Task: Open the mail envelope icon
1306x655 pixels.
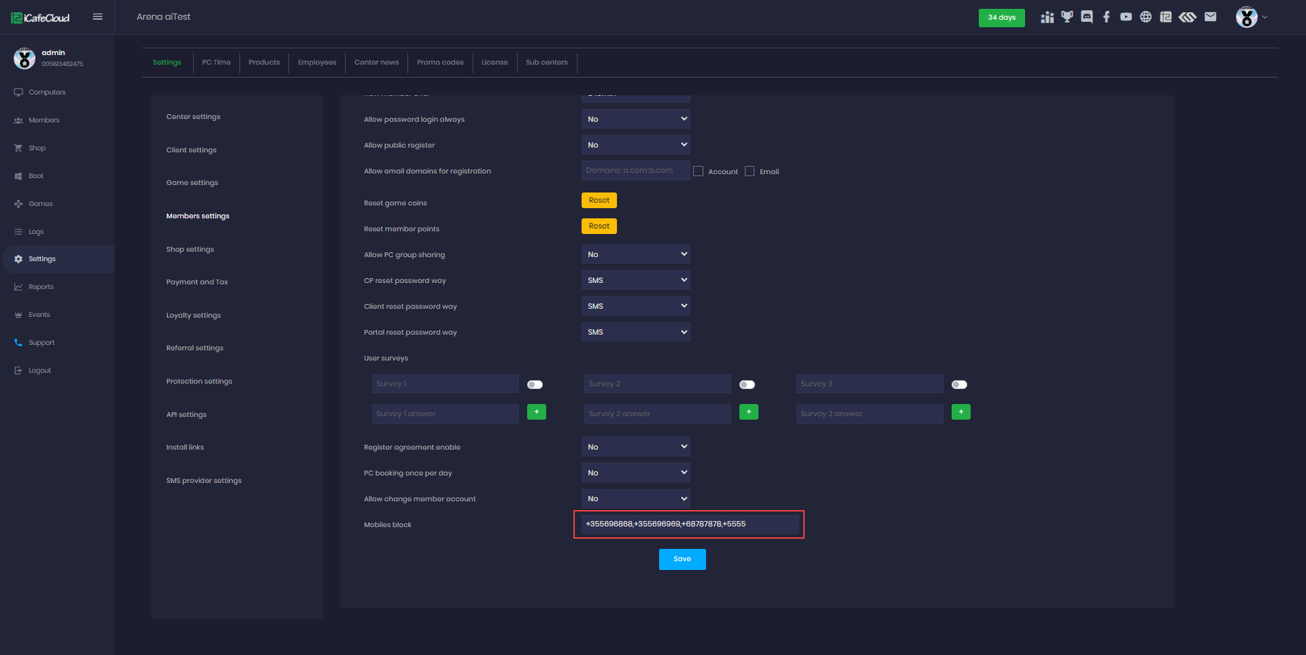Action: tap(1210, 17)
